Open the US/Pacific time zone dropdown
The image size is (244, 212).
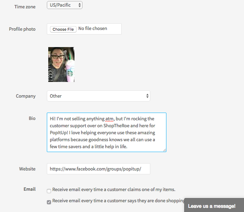coord(65,5)
